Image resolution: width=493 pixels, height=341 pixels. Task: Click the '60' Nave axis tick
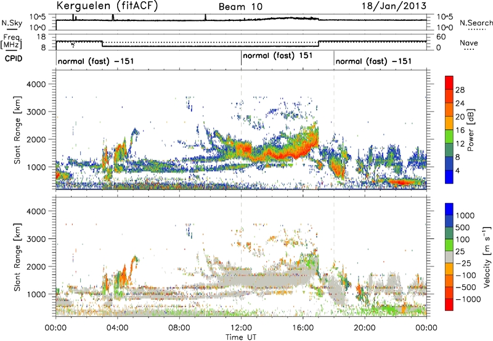coord(441,37)
